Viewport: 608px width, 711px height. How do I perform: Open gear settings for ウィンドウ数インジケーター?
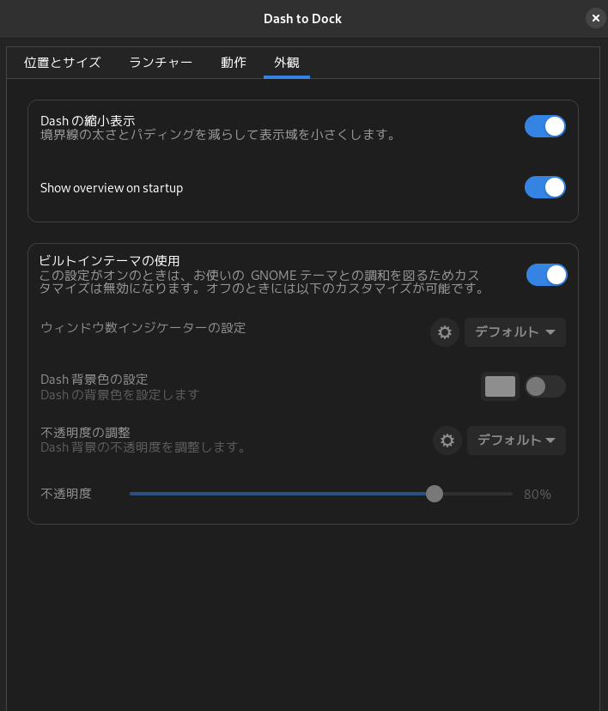(444, 332)
